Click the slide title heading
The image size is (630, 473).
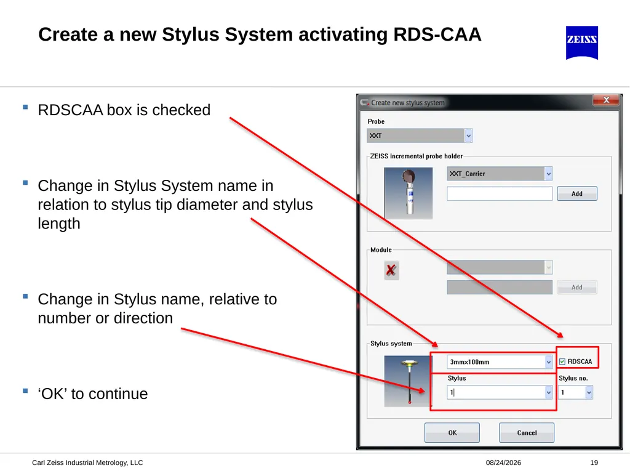point(260,34)
